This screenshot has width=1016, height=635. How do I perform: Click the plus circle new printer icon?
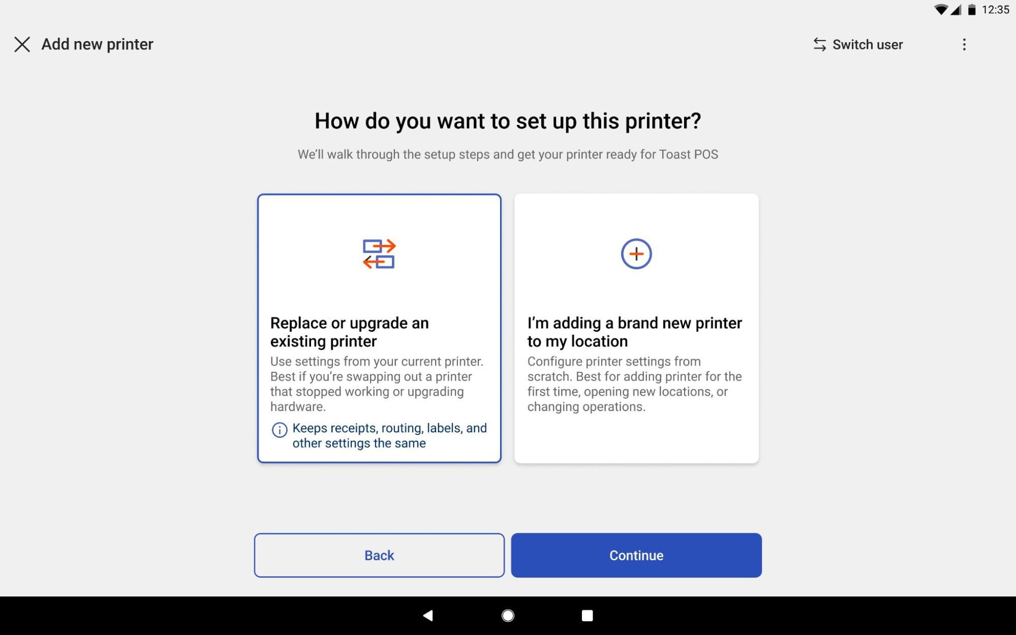click(x=636, y=253)
